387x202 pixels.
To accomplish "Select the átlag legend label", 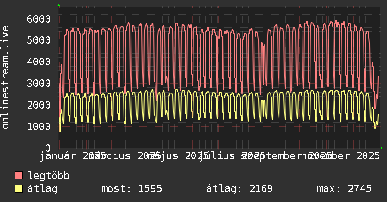I will tap(42, 188).
